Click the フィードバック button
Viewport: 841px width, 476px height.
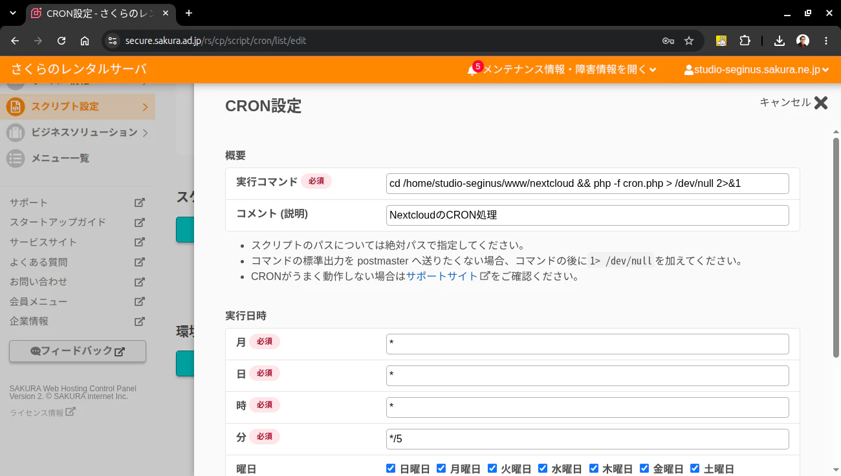tap(78, 351)
